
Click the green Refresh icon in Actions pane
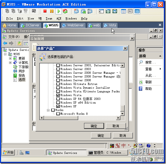point(141,82)
